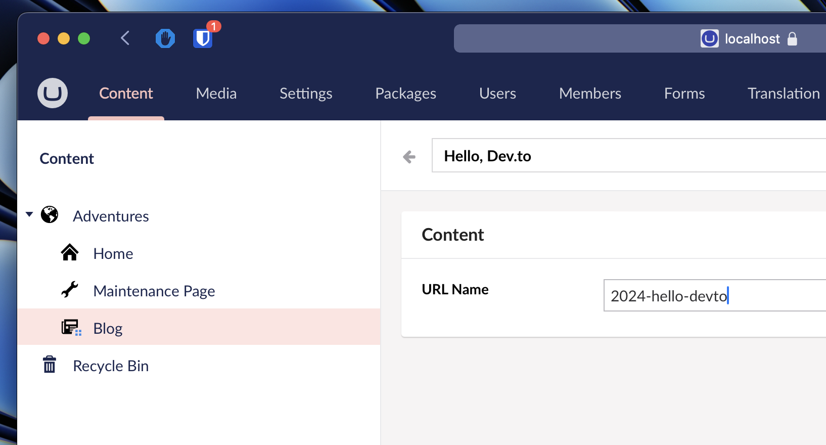
Task: Open the Settings section
Action: tap(306, 94)
